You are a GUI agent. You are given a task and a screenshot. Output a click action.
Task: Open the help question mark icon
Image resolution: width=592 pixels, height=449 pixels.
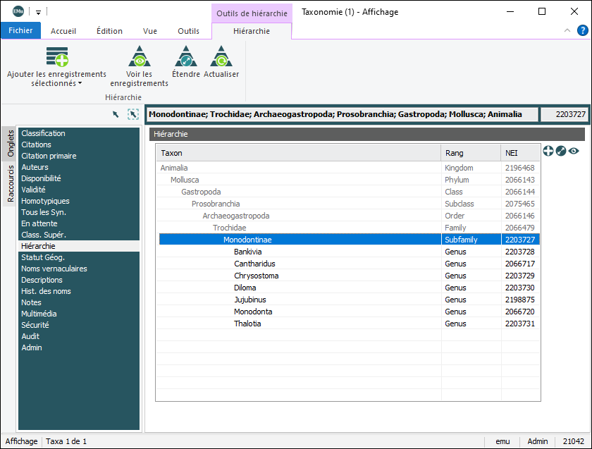[x=583, y=30]
